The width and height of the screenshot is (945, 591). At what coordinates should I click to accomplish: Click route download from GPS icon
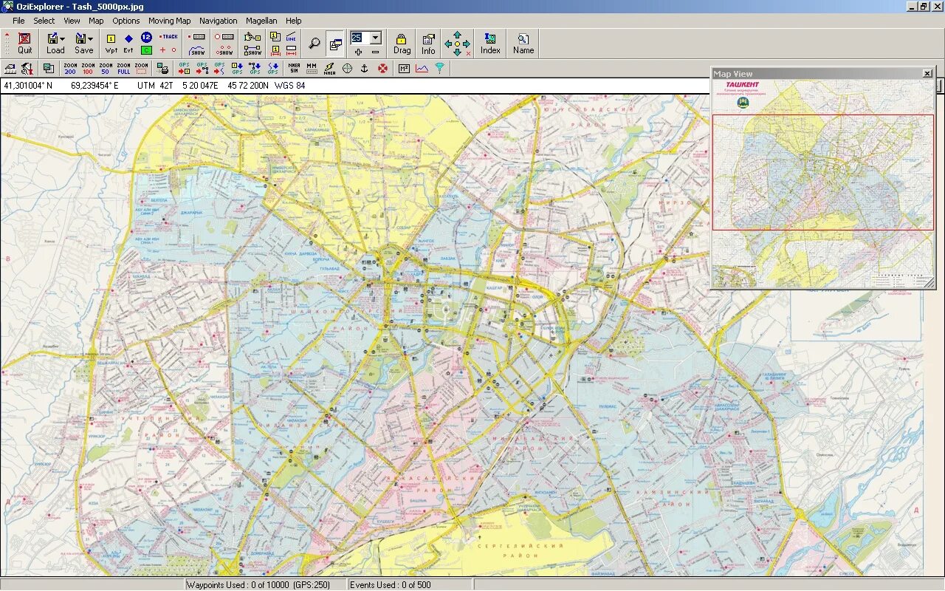point(255,69)
